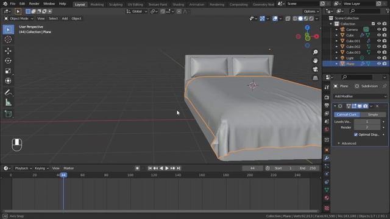Open the Material properties tab

[327, 198]
